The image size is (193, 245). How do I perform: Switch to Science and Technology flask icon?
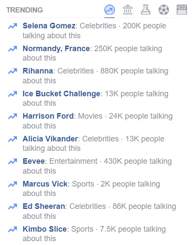(146, 10)
